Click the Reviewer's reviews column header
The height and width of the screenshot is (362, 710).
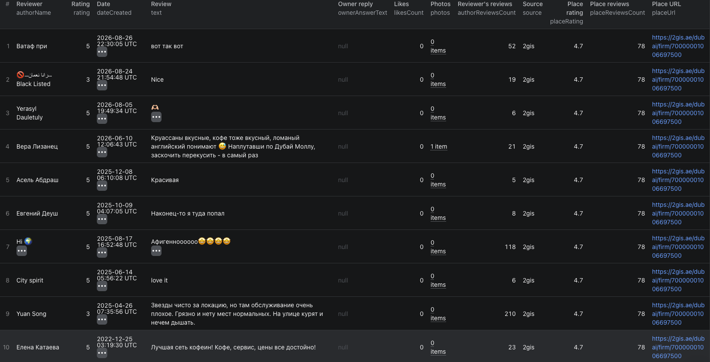point(487,8)
